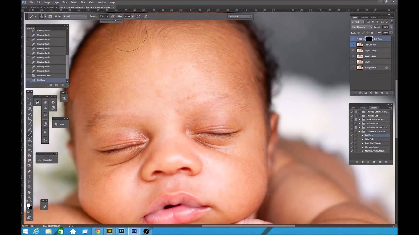Open the brush Mode dropdown
Image resolution: width=419 pixels, height=235 pixels.
pos(75,16)
